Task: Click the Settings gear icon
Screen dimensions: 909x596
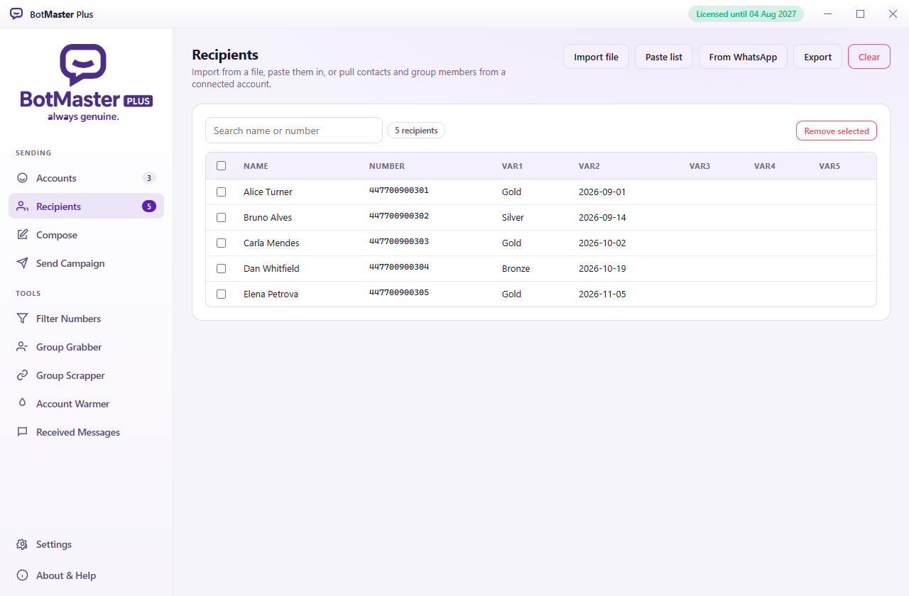Action: click(x=23, y=544)
